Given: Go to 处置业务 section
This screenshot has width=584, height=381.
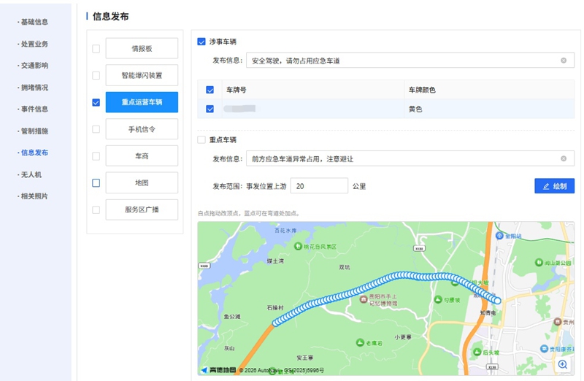Looking at the screenshot, I should pyautogui.click(x=34, y=44).
